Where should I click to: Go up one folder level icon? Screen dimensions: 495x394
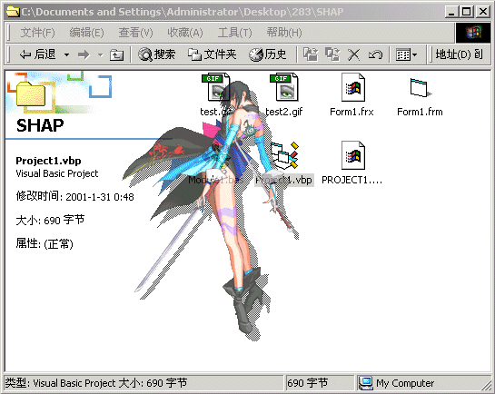[116, 55]
